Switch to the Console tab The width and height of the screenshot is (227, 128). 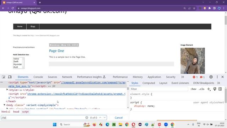click(x=38, y=77)
